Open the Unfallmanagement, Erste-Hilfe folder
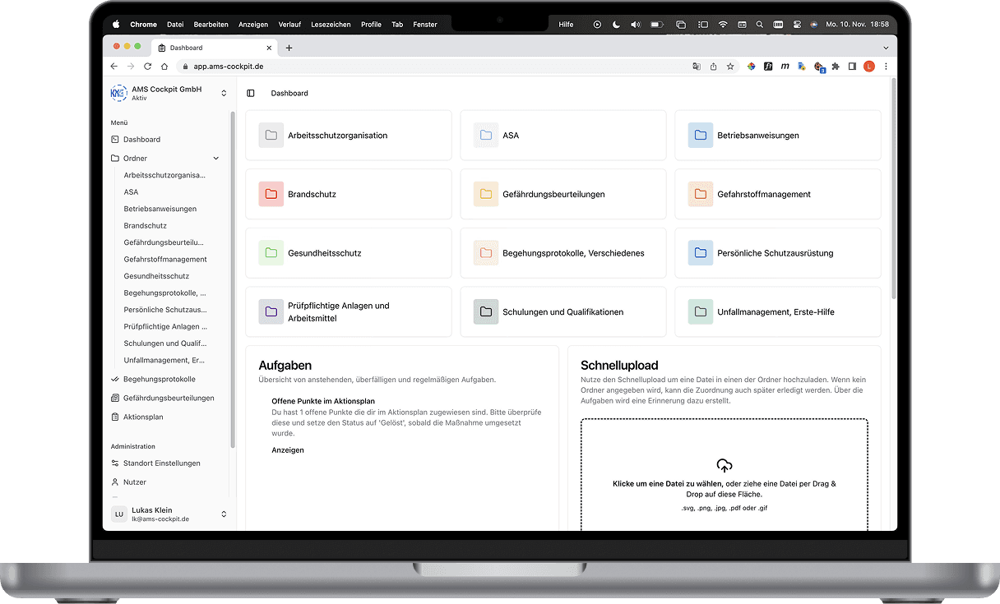This screenshot has height=604, width=1000. click(x=778, y=311)
